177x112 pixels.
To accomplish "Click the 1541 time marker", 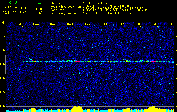I will pyautogui.click(x=19, y=24).
